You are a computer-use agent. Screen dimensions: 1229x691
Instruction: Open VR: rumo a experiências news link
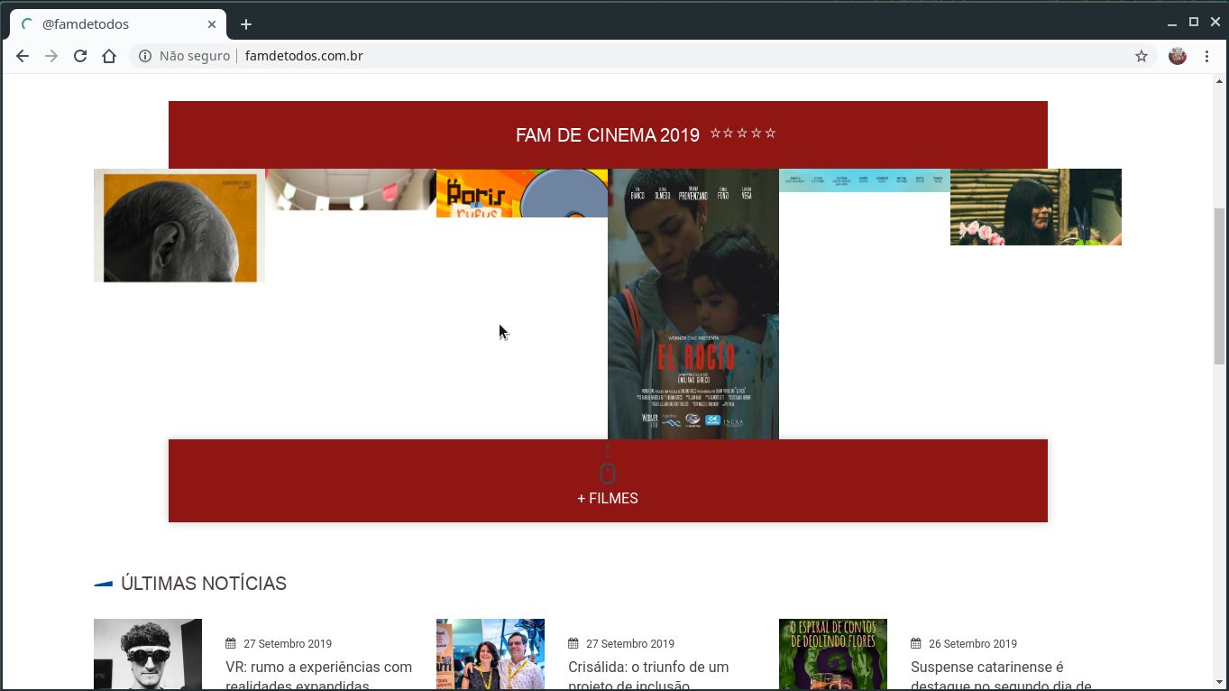click(x=318, y=676)
